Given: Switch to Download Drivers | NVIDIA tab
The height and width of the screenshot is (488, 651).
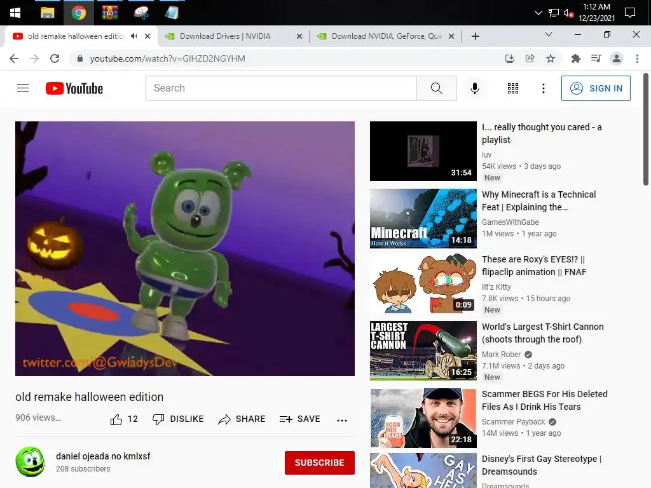Looking at the screenshot, I should [x=234, y=36].
